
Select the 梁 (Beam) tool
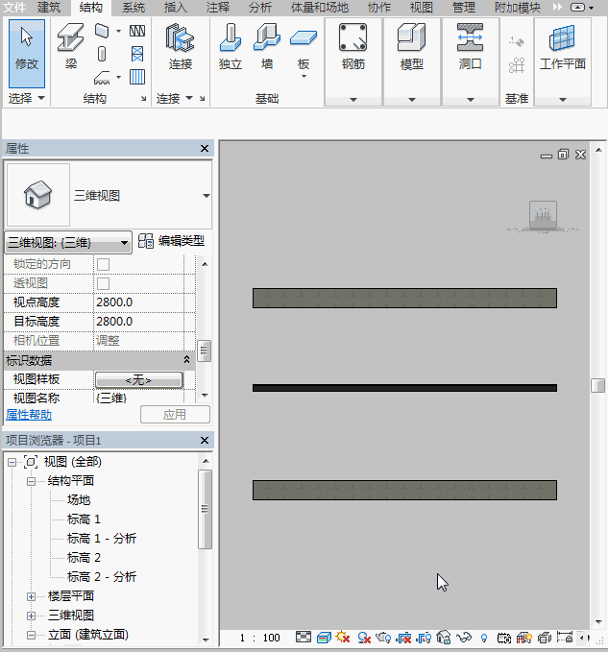pos(70,48)
